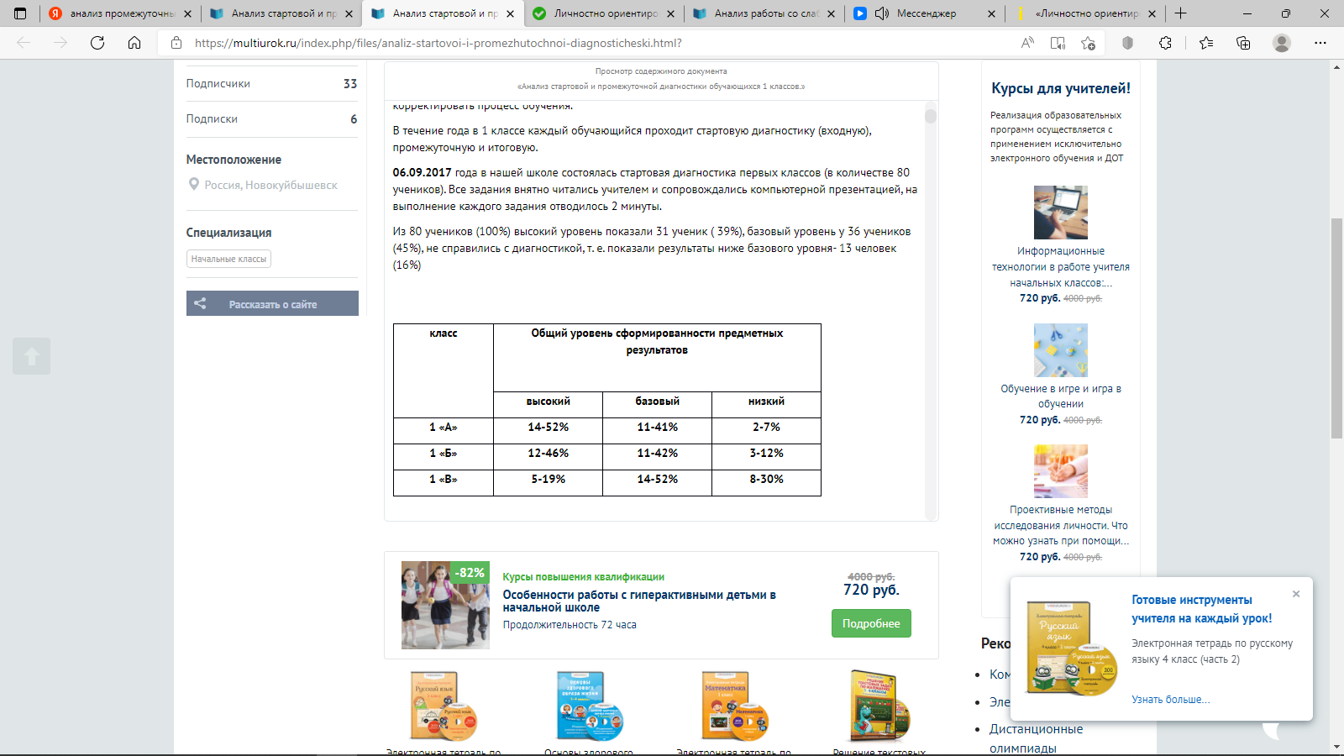Open Готовые инструменты учителя heading link
1344x756 pixels.
click(x=1201, y=609)
